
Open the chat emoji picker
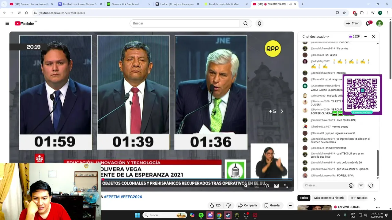[x=351, y=185]
